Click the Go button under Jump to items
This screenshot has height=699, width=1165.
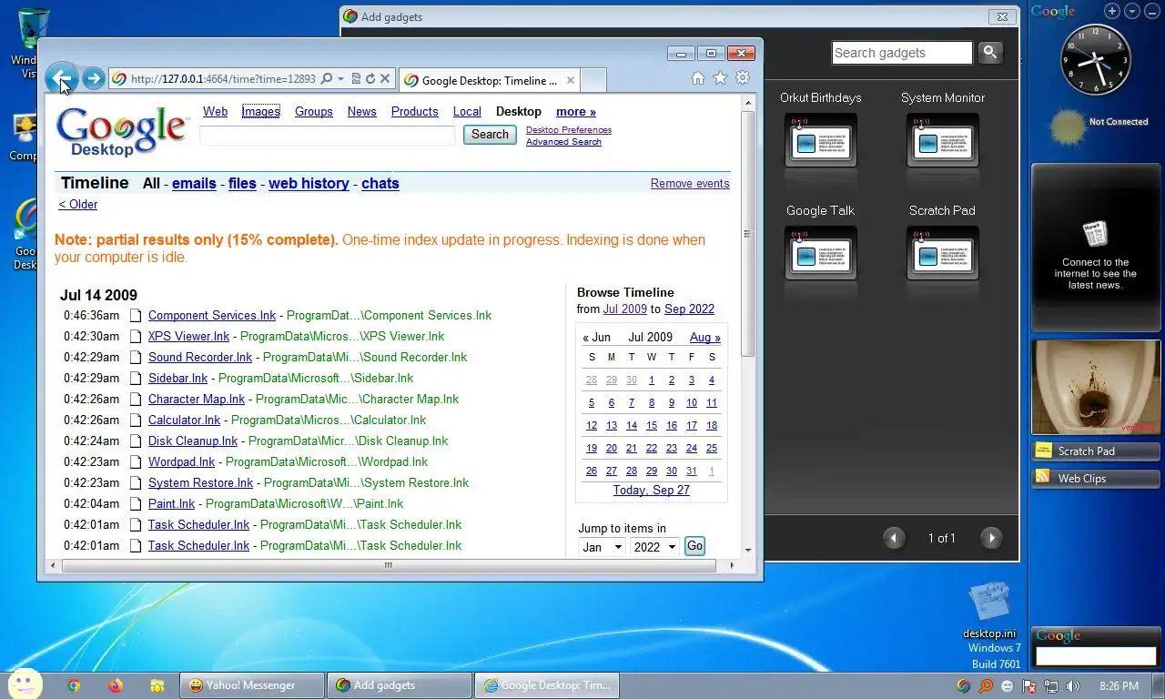(x=694, y=546)
